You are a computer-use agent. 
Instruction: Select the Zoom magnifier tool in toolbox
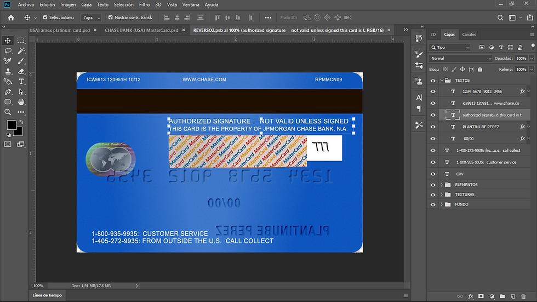(x=8, y=112)
